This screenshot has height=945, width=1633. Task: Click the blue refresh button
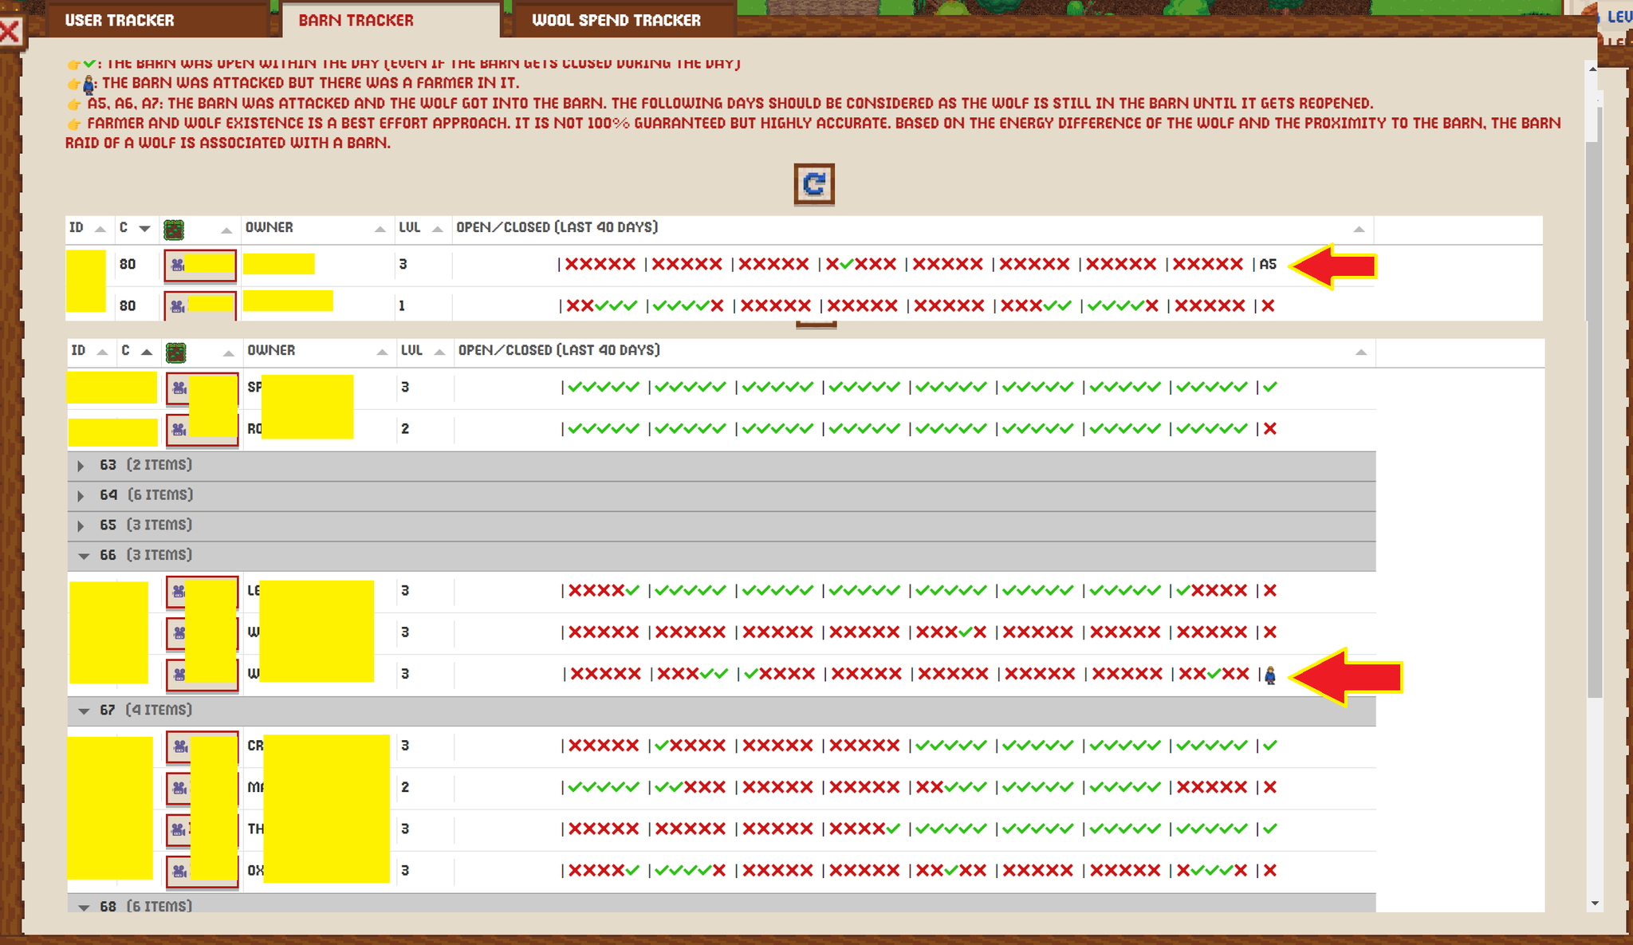click(x=813, y=184)
